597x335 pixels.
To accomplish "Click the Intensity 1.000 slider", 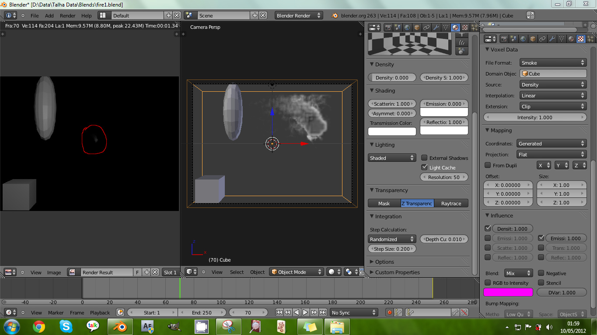I will click(x=535, y=117).
